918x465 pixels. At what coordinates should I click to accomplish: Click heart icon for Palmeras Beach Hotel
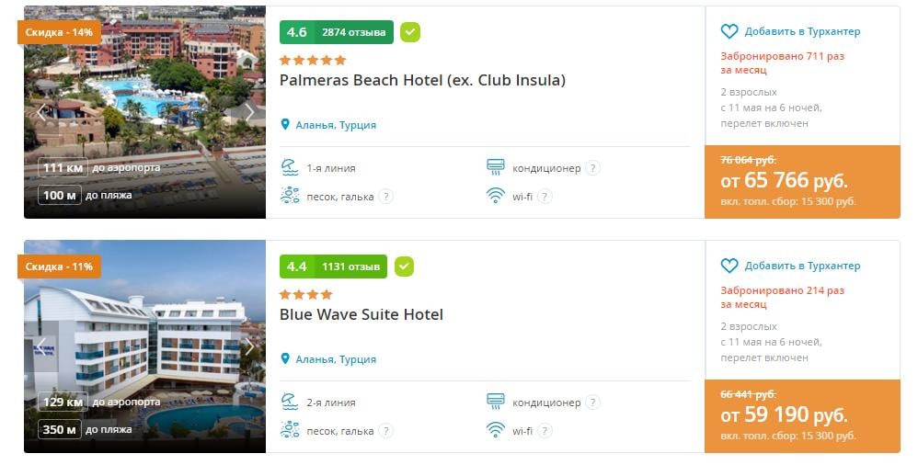click(x=729, y=31)
